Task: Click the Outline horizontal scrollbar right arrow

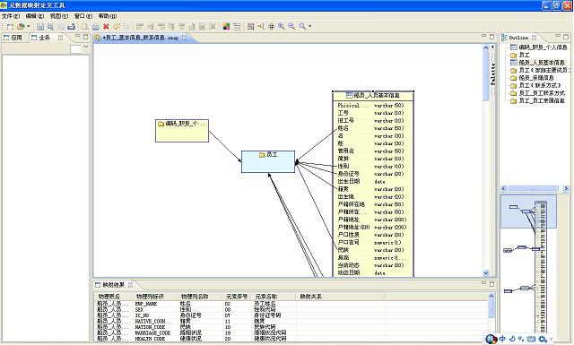Action: [x=566, y=188]
